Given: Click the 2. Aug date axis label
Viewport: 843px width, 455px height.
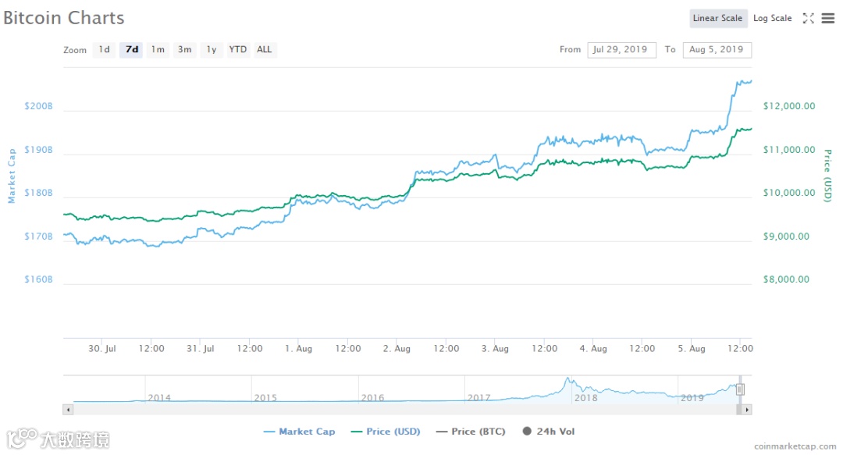Looking at the screenshot, I should pyautogui.click(x=397, y=349).
